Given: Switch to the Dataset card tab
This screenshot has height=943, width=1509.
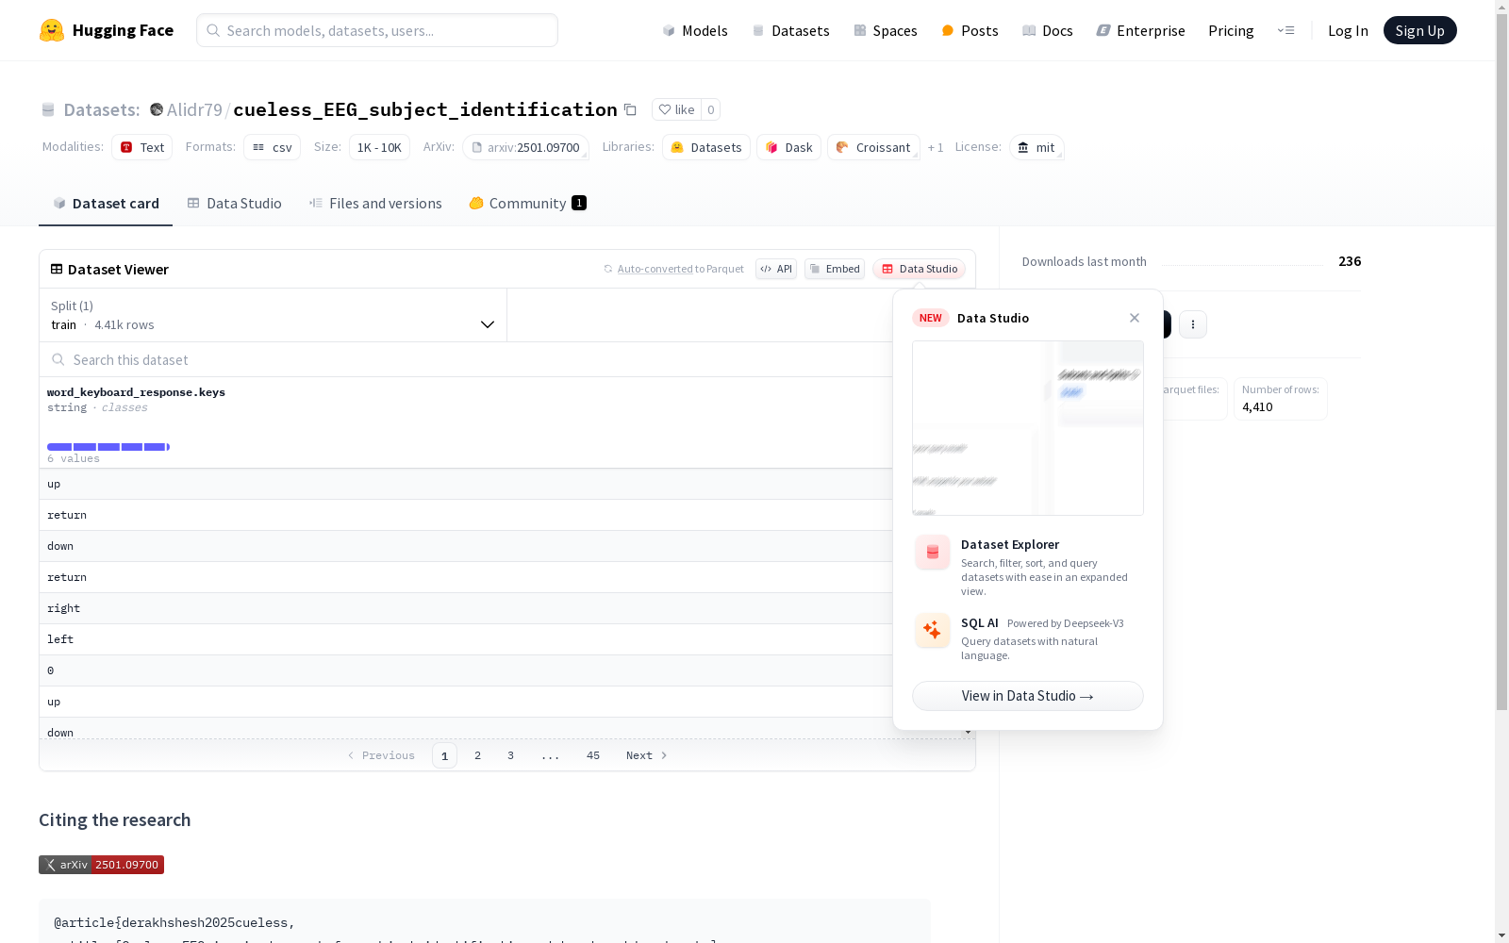Looking at the screenshot, I should 106,203.
